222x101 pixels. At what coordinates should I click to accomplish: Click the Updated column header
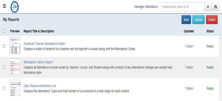(189, 31)
